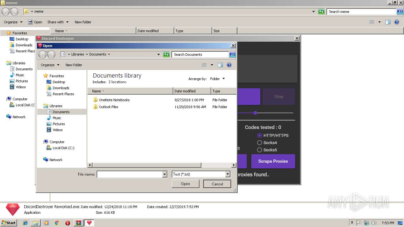Click Internet Explorer icon on taskbar
Image resolution: width=404 pixels, height=227 pixels.
coord(25,223)
